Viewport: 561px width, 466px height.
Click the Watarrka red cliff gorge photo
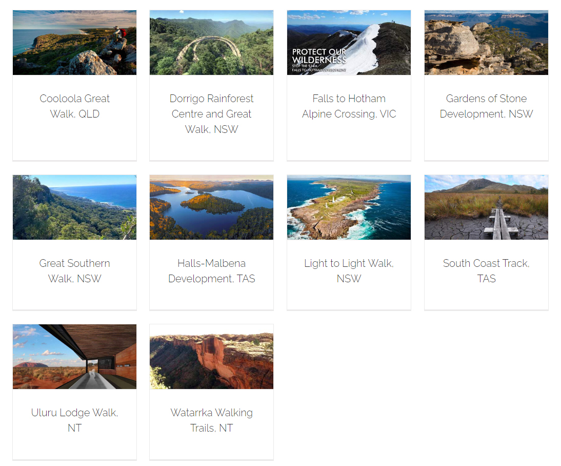(x=211, y=356)
